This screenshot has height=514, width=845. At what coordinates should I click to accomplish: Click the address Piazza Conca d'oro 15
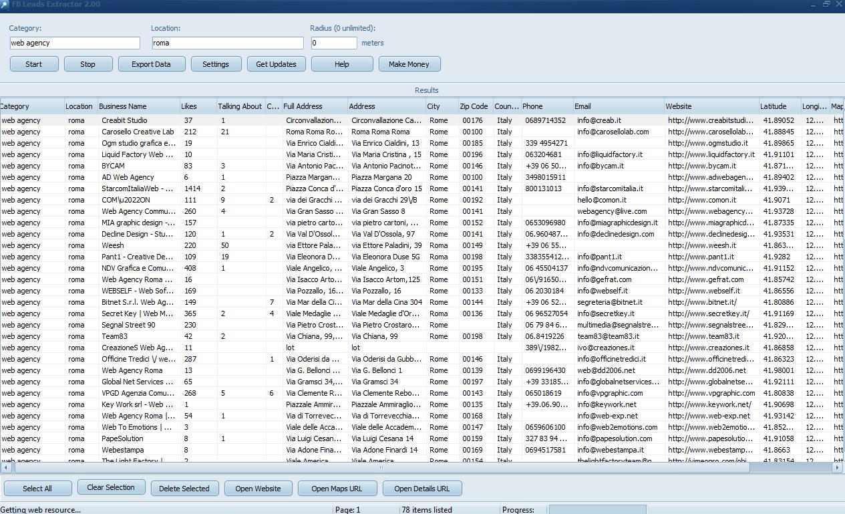click(x=387, y=188)
